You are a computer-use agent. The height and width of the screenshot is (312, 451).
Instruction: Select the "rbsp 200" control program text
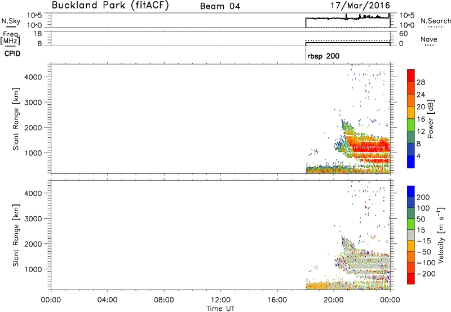[x=323, y=56]
